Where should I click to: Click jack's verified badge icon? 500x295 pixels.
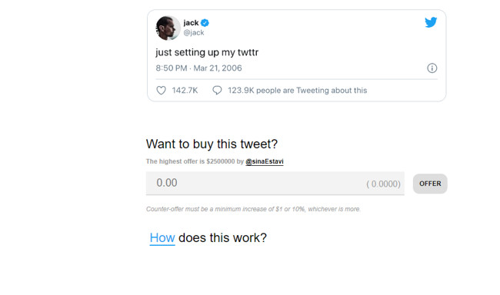tap(205, 23)
